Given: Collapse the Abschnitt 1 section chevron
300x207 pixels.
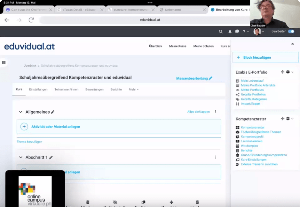Looking at the screenshot, I should (x=21, y=157).
